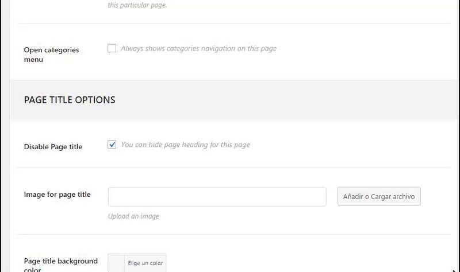Screen dimensions: 460x272
Task: Click the blank right end of the image URL field
Action: click(313, 197)
